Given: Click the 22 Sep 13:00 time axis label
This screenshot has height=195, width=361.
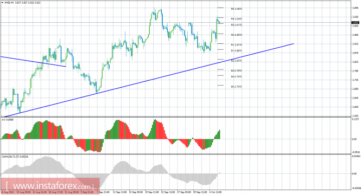Looking at the screenshot, I should coord(168,192).
